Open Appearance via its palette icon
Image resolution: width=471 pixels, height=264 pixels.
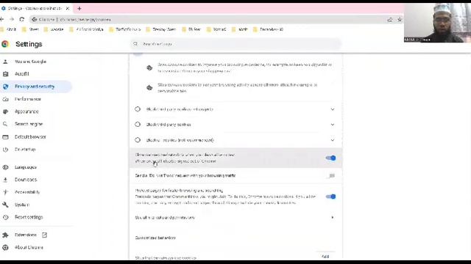[5, 111]
